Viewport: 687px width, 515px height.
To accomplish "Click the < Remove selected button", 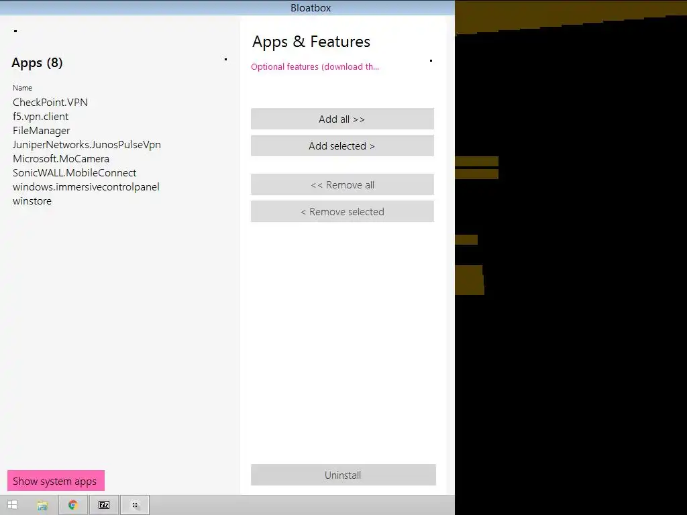I will tap(342, 211).
